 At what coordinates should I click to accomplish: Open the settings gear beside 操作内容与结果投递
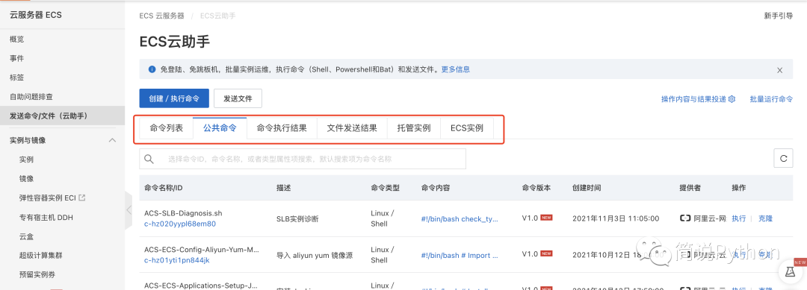(x=732, y=99)
